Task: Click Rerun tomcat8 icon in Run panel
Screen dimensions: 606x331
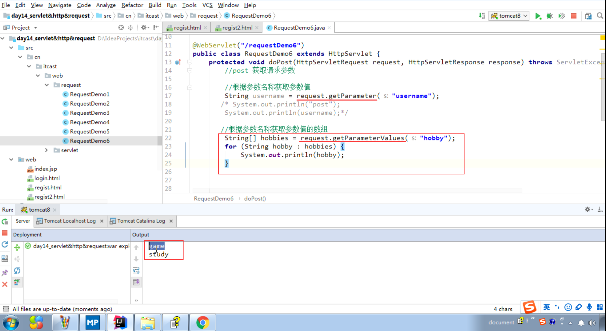Action: click(x=5, y=221)
